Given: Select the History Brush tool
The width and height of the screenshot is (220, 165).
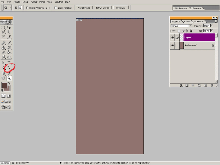Looking at the screenshot, I should (9, 48).
